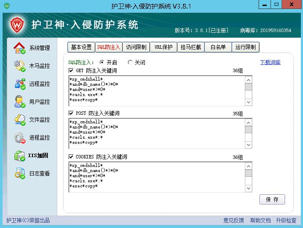This screenshot has width=303, height=228.
Task: Click the small green shield title bar icon
Action: coord(7,6)
